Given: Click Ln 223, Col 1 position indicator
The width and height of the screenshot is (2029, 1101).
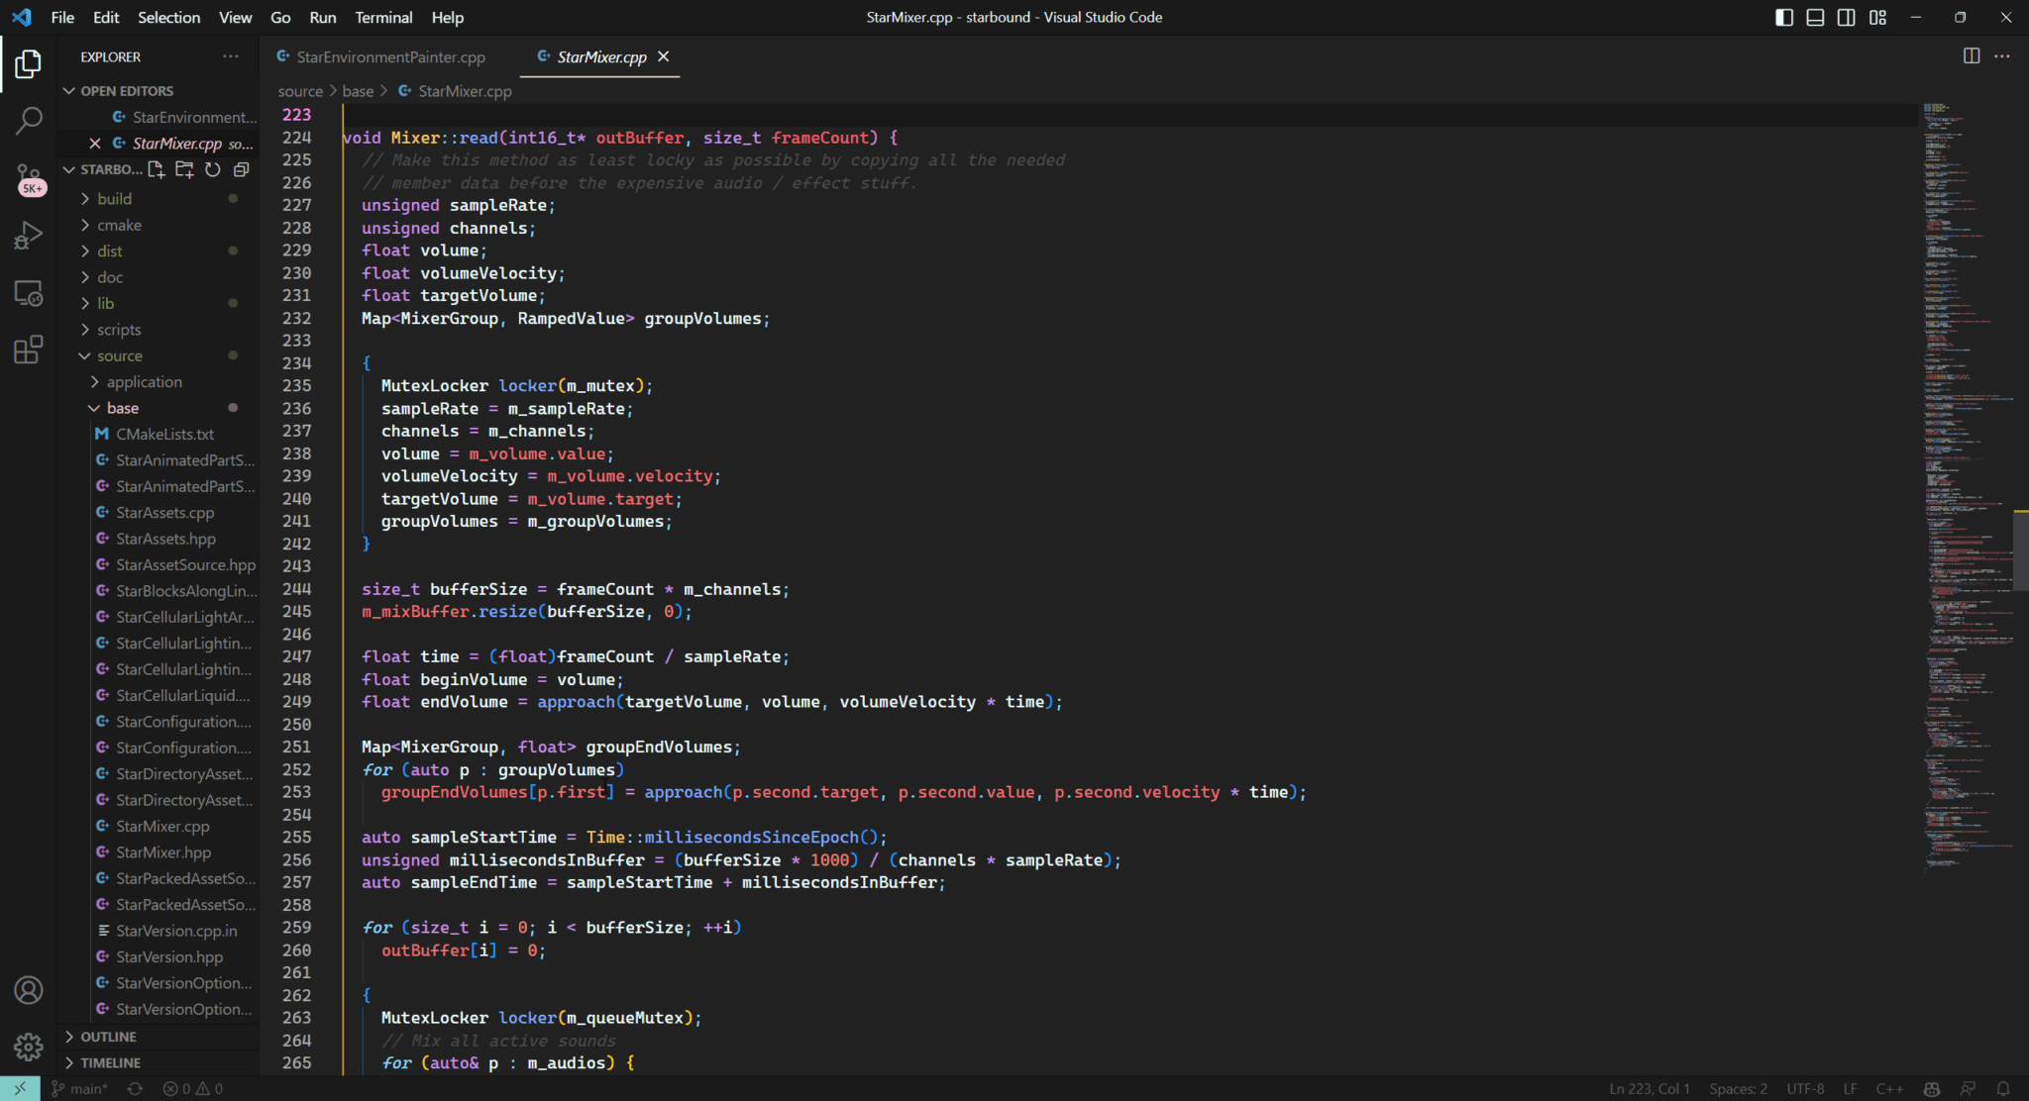Looking at the screenshot, I should pyautogui.click(x=1650, y=1088).
